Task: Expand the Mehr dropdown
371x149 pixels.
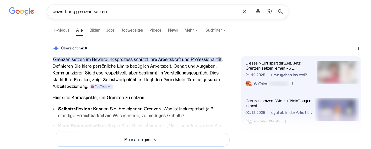Action: (x=191, y=30)
